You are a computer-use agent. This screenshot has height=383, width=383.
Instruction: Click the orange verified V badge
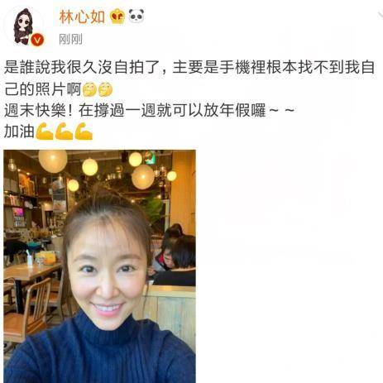[x=38, y=40]
